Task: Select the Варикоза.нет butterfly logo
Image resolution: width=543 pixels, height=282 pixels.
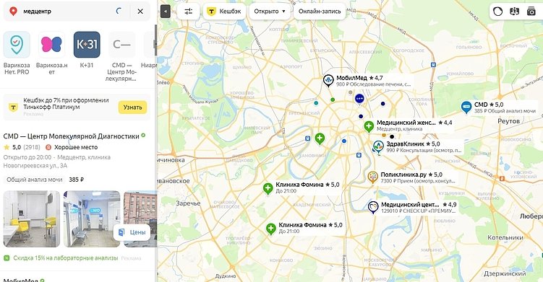Action: point(51,45)
